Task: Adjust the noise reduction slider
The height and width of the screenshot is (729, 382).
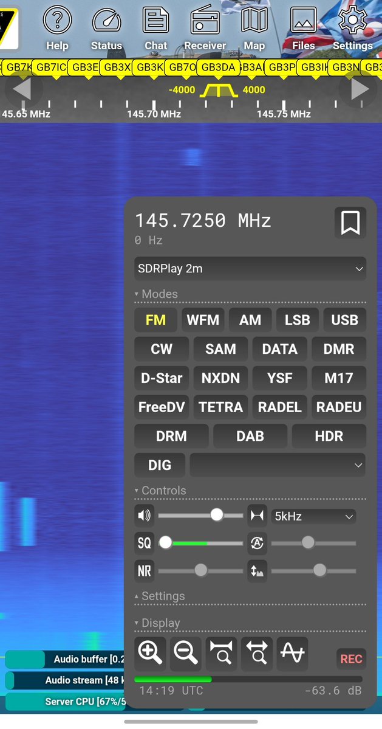Action: (200, 571)
